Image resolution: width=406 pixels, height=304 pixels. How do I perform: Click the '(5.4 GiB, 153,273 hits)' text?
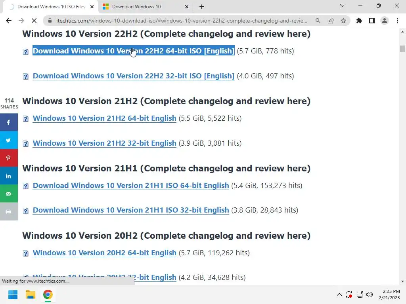pyautogui.click(x=267, y=185)
